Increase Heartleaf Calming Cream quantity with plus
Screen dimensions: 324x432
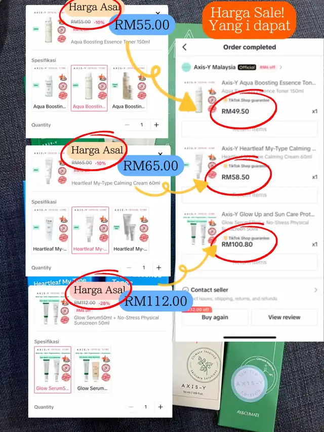(158, 267)
